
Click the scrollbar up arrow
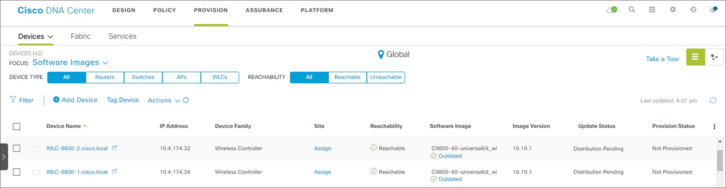click(720, 141)
